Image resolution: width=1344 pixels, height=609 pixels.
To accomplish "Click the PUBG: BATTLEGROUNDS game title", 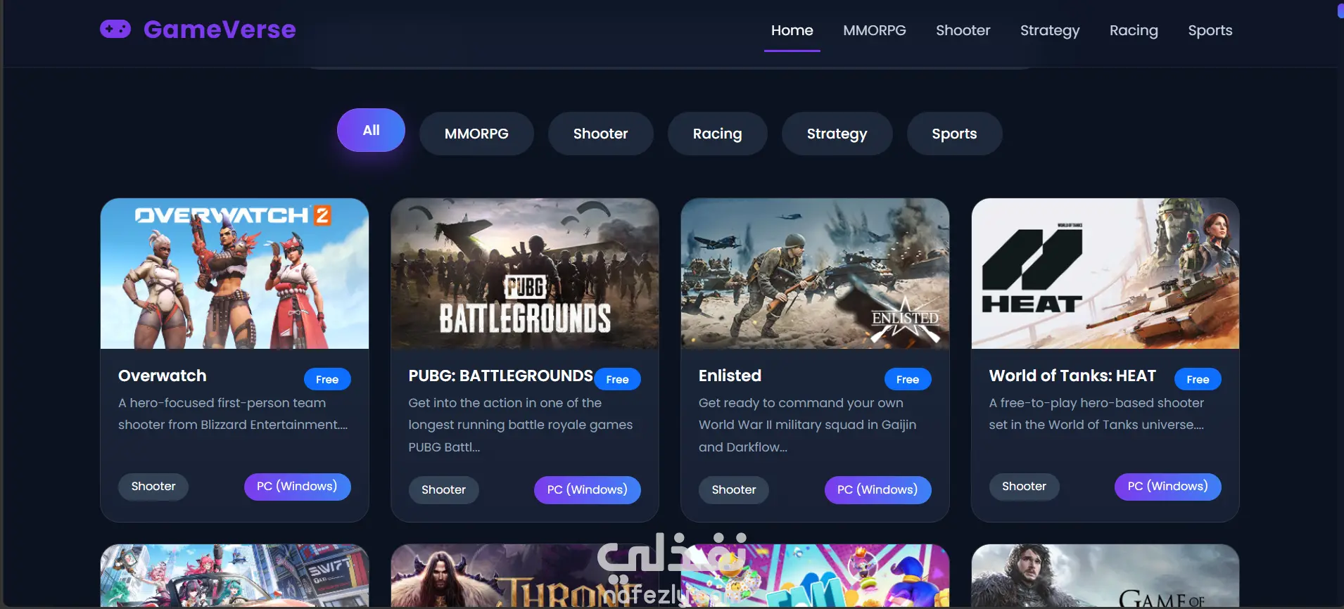I will tap(501, 376).
